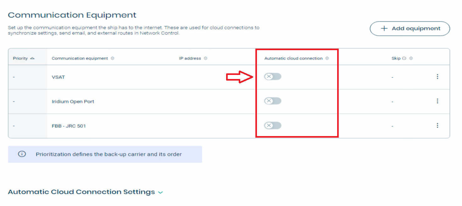The image size is (462, 206).
Task: Click the Add equipment button
Action: (x=410, y=29)
